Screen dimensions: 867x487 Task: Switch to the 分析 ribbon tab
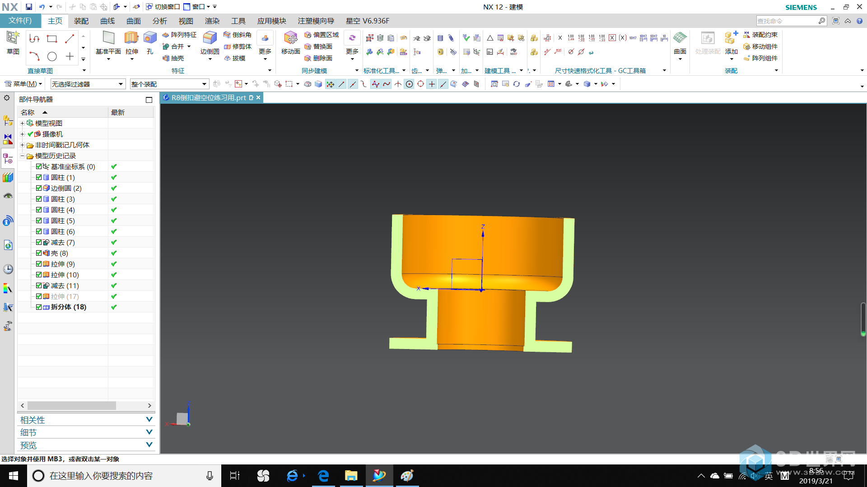[x=160, y=21]
